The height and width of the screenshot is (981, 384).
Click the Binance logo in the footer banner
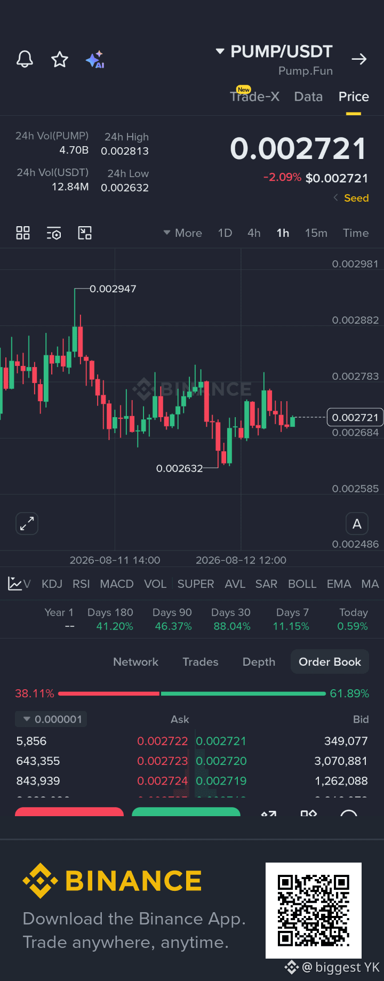[112, 881]
